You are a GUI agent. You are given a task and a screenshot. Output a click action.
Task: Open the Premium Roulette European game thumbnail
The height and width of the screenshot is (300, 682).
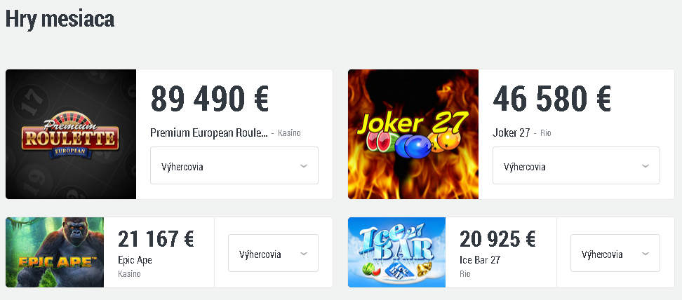tap(71, 135)
